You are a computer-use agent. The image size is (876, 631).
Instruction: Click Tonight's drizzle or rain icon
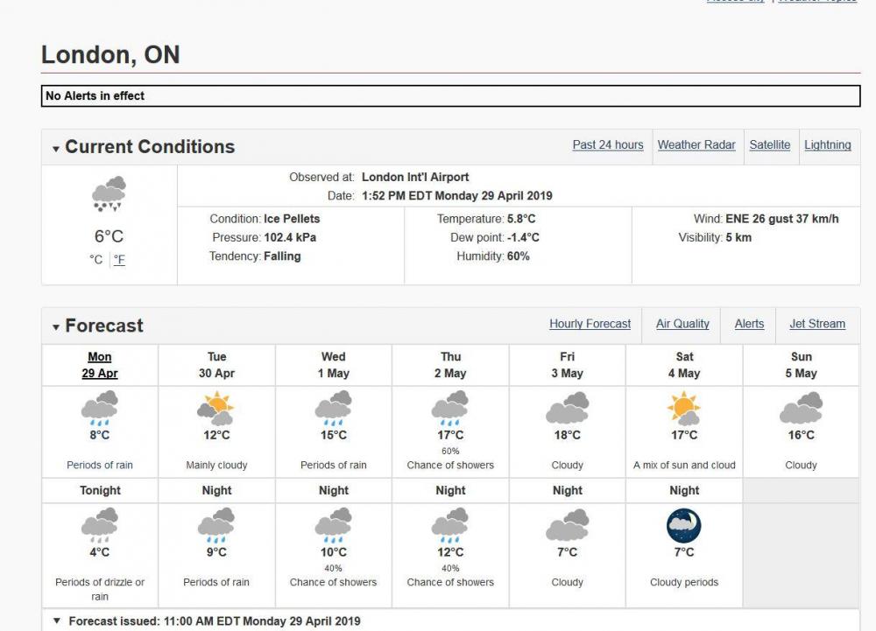tap(100, 526)
